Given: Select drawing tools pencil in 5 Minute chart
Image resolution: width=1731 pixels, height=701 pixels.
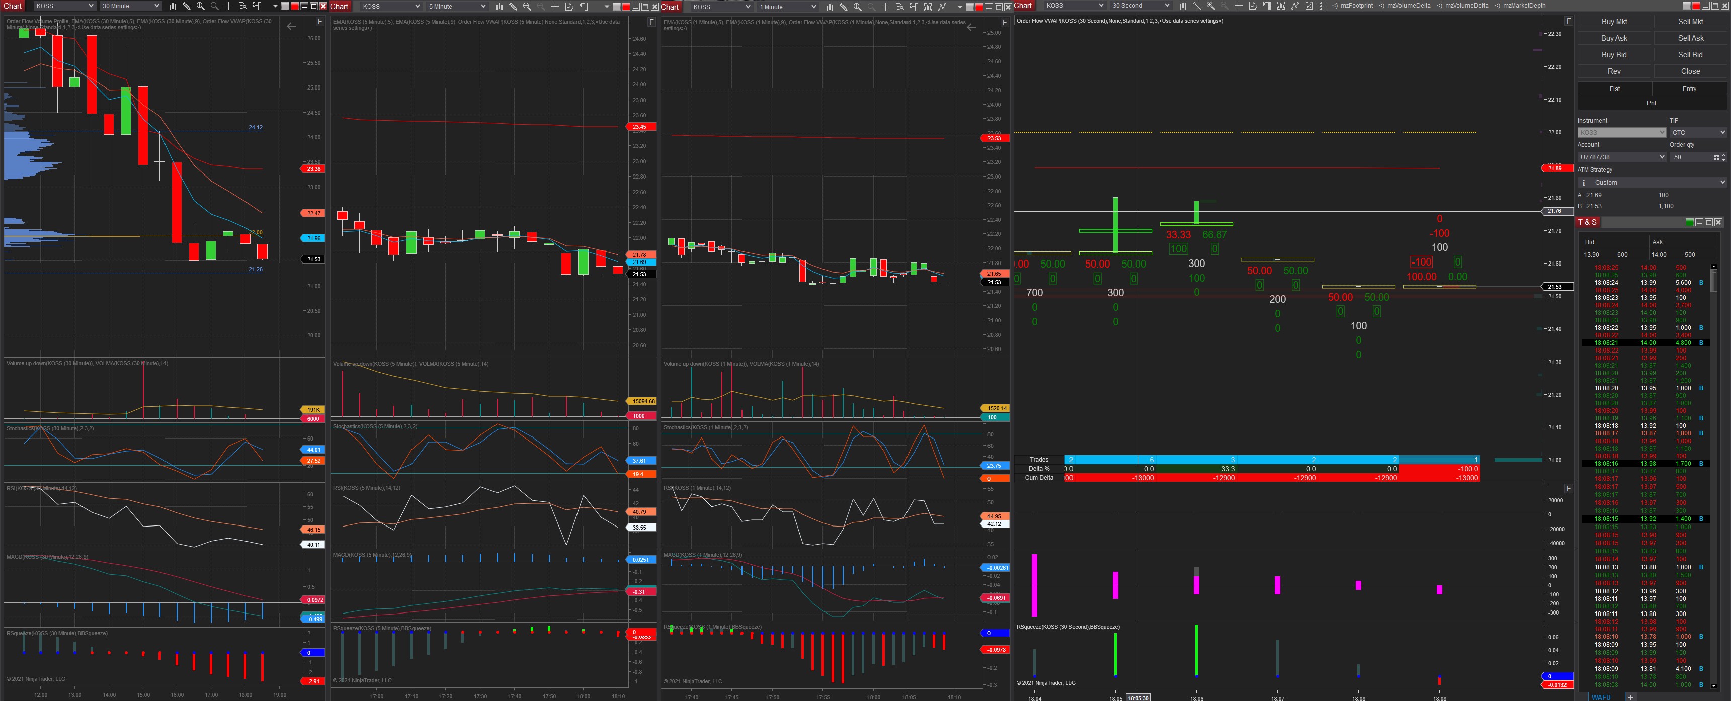Looking at the screenshot, I should [513, 6].
